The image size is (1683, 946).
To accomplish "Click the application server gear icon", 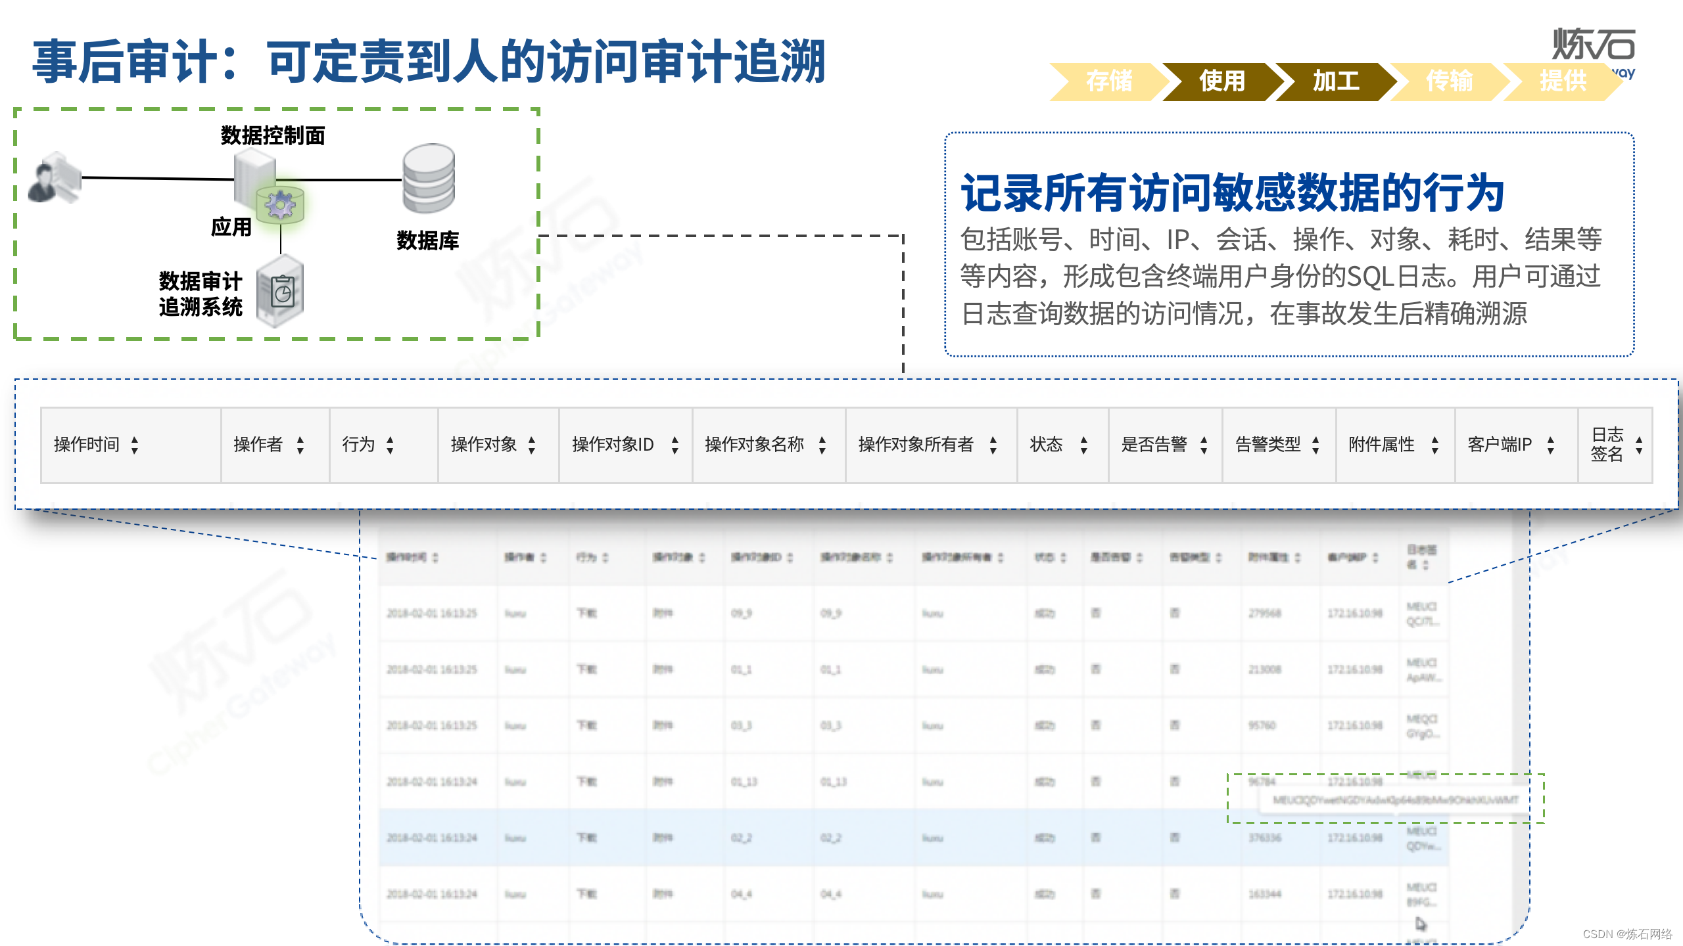I will pyautogui.click(x=280, y=205).
